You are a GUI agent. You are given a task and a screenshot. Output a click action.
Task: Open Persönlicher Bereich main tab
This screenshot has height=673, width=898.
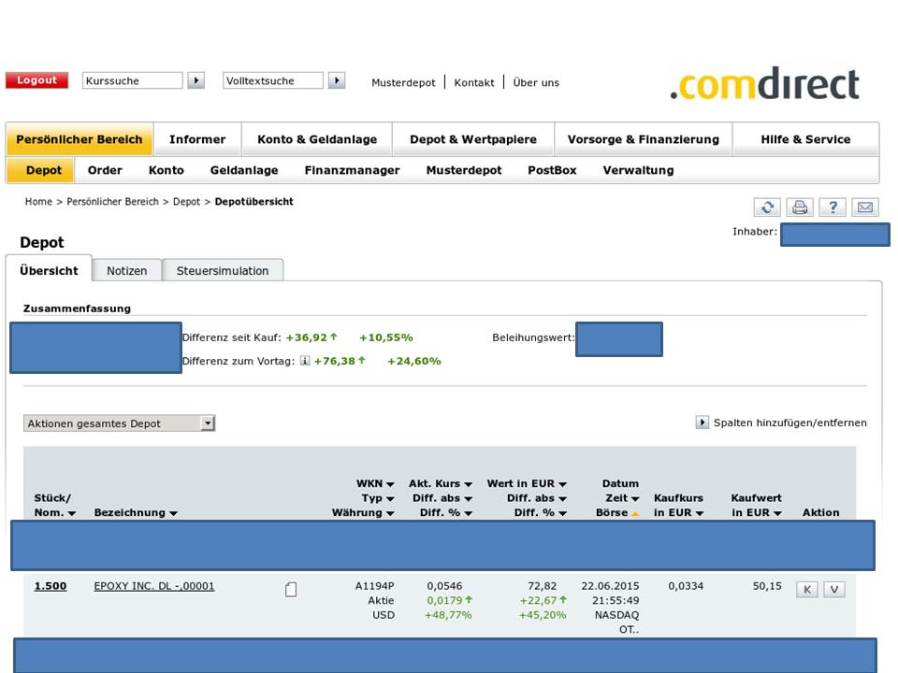click(x=79, y=139)
